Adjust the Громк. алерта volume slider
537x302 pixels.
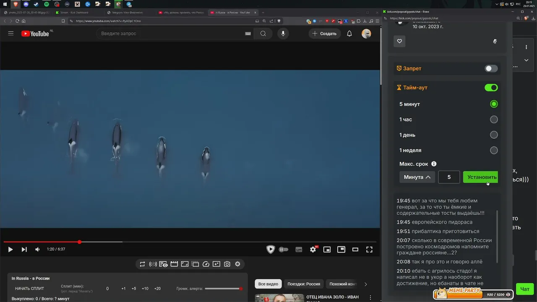click(223, 289)
